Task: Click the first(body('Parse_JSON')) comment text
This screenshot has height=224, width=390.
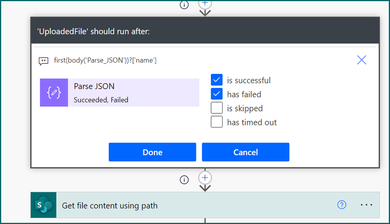Action: (105, 60)
